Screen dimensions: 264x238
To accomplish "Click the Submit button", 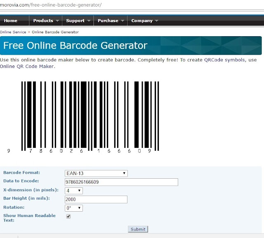I will pos(138,229).
